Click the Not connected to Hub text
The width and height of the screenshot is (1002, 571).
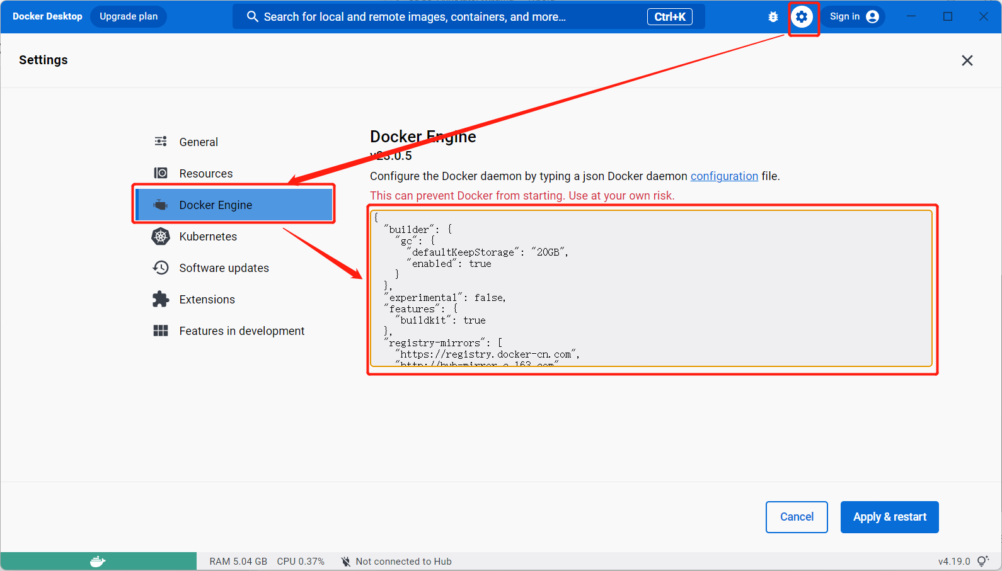pyautogui.click(x=403, y=562)
